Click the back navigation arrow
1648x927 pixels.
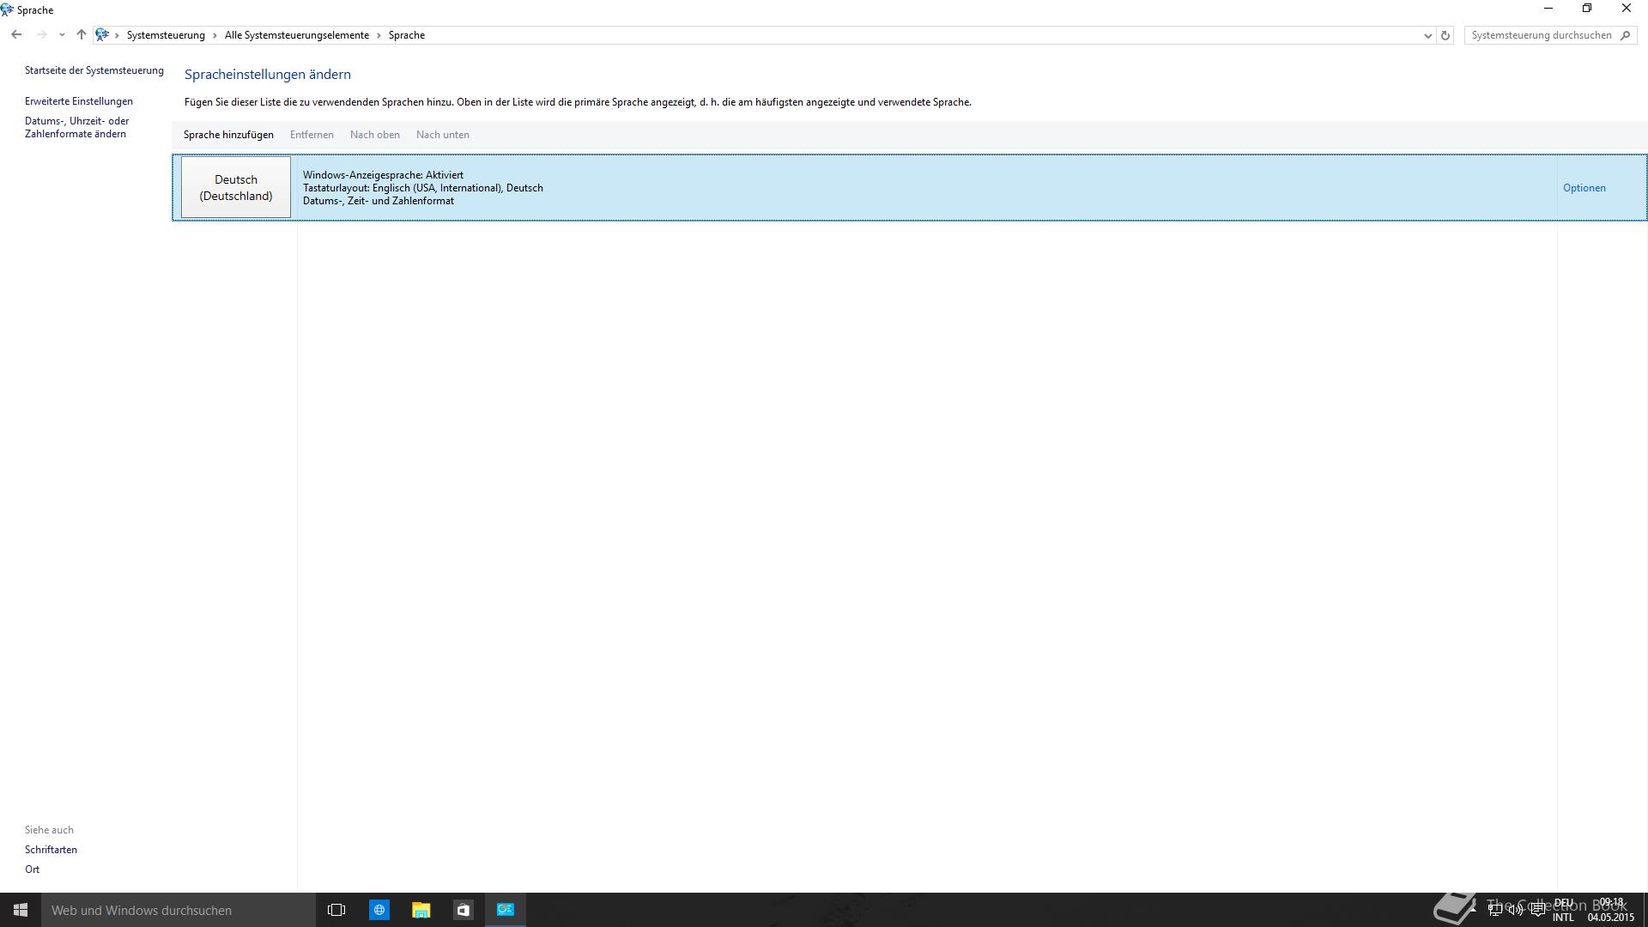(16, 35)
